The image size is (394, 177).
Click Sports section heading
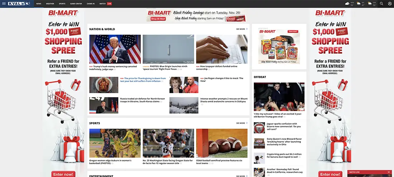click(95, 123)
